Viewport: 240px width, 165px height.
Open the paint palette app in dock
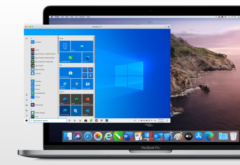(178, 136)
